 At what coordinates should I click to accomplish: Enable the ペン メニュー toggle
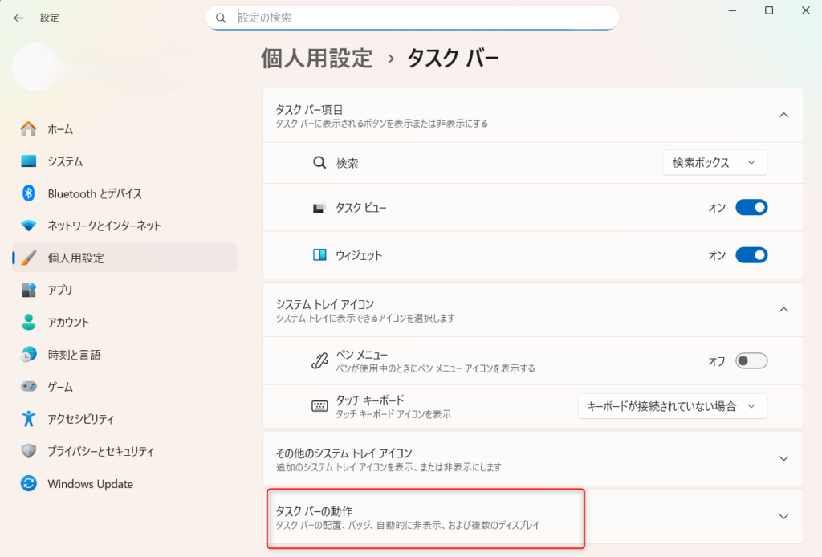click(751, 361)
